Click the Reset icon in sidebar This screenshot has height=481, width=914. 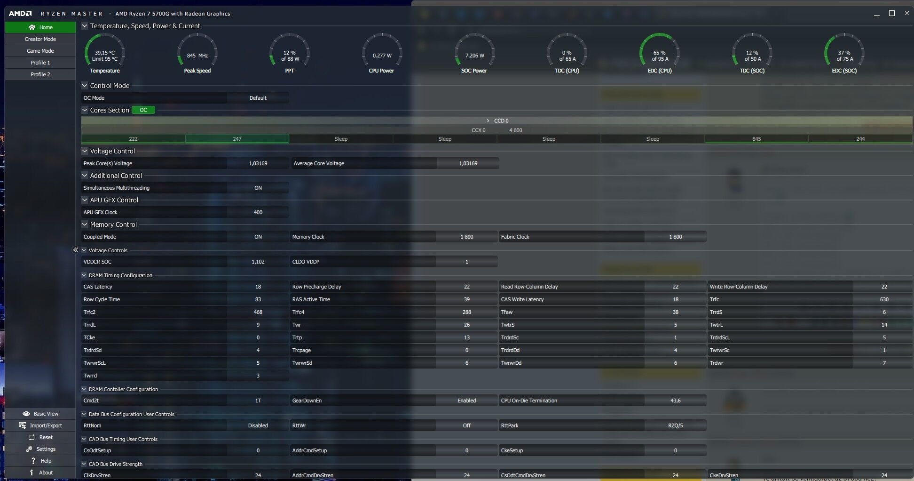point(32,437)
